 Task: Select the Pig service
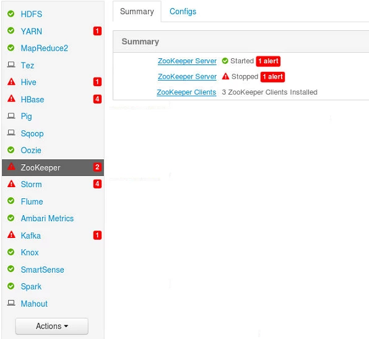[27, 117]
